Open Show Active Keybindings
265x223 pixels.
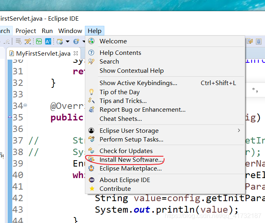click(165, 83)
